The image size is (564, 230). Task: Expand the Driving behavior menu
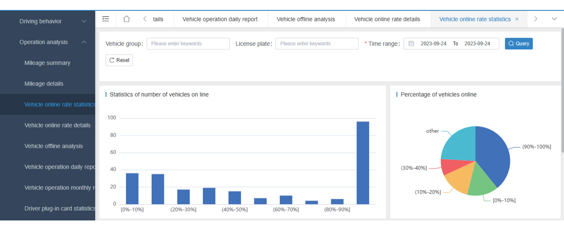tap(47, 21)
